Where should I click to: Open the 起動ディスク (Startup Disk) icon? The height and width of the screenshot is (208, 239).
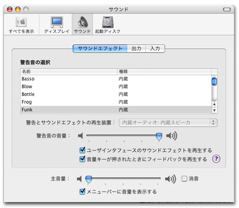pos(108,25)
